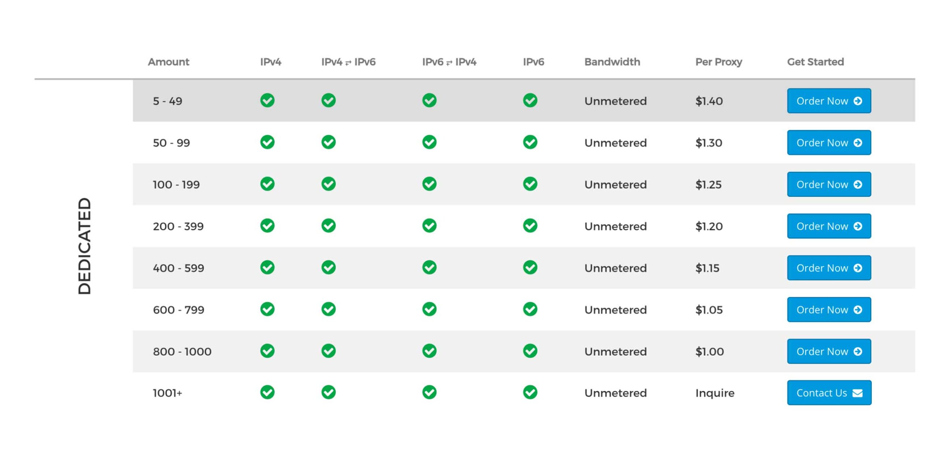Click the Amount column header

click(168, 62)
